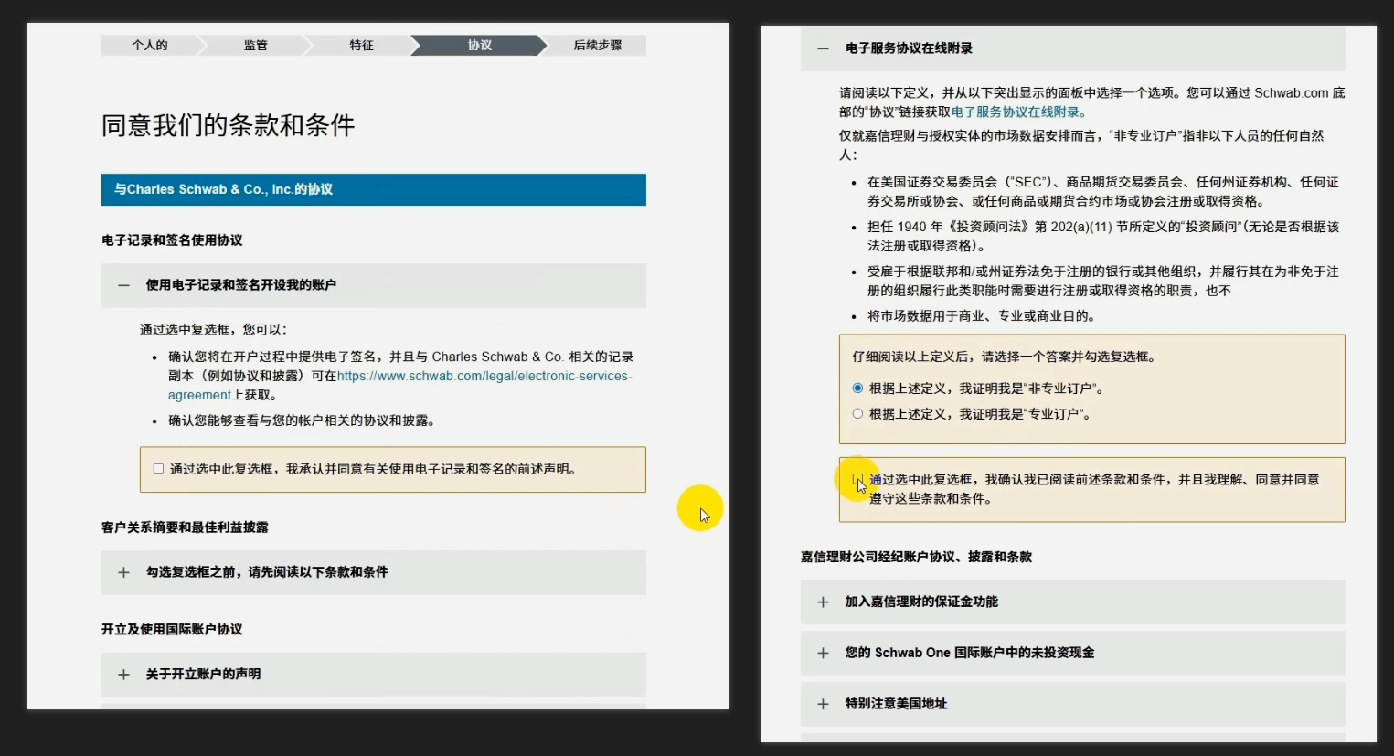
Task: Collapse the "电子服务协议在线附录" section
Action: 1072,48
